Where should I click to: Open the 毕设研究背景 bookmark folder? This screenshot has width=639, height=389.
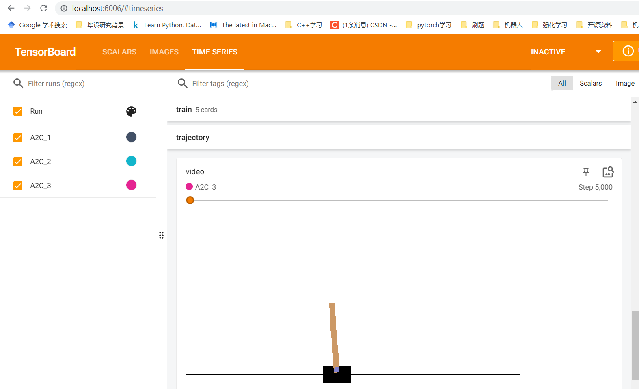tap(100, 25)
